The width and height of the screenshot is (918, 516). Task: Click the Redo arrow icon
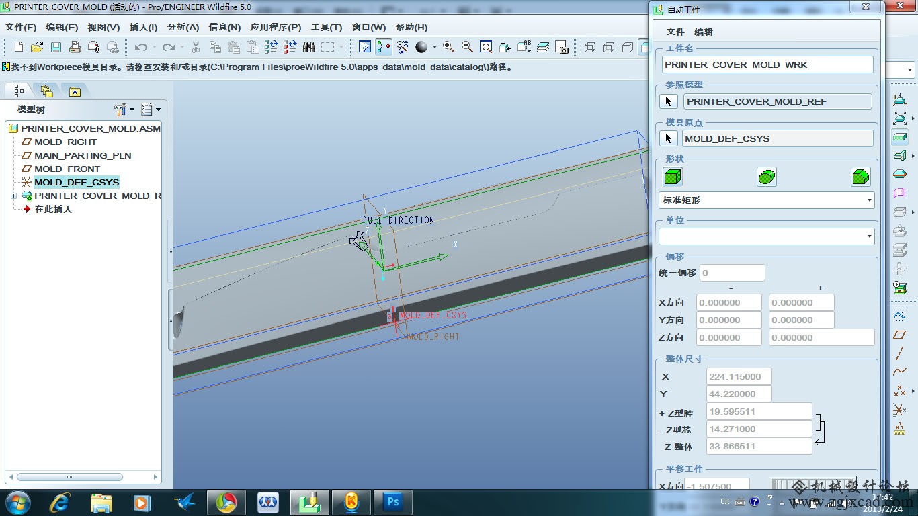tap(169, 47)
